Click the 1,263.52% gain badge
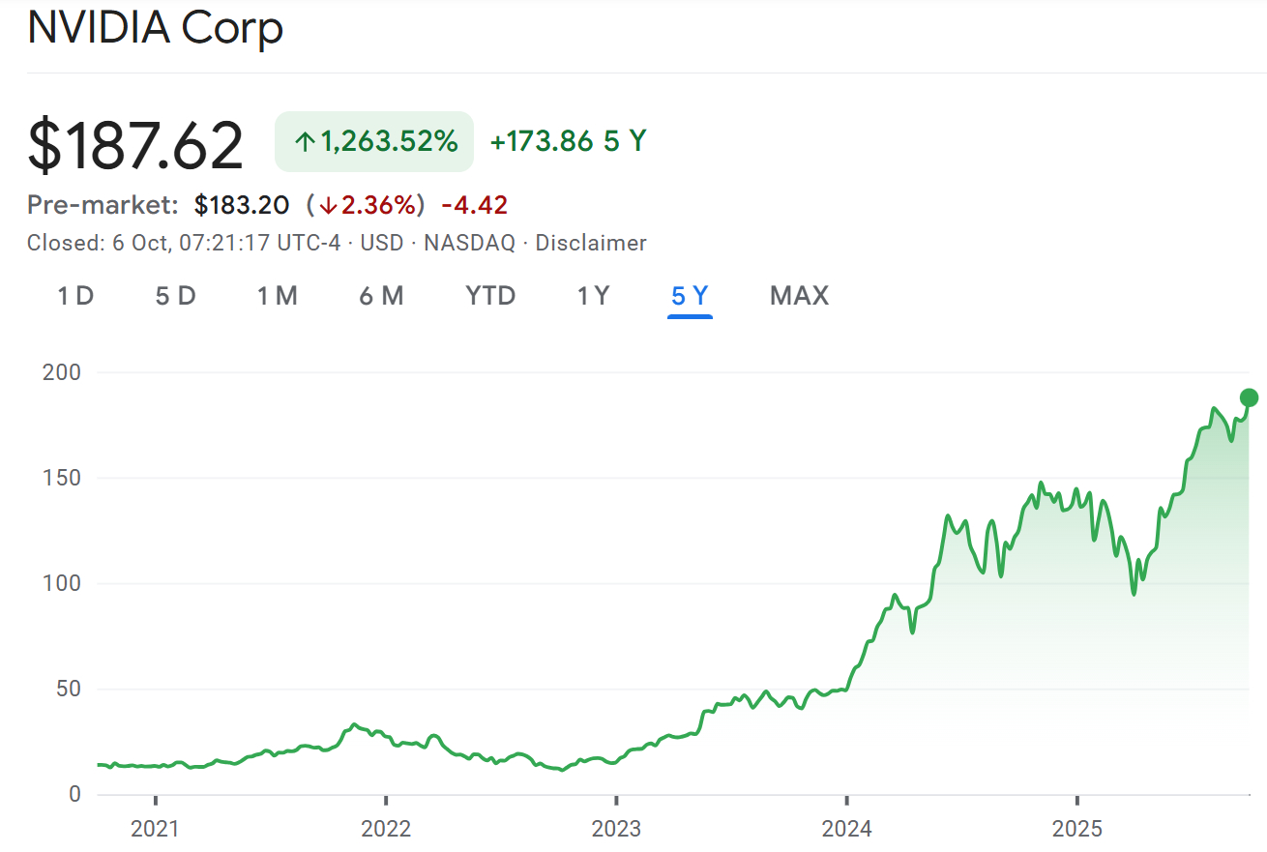Screen dimensions: 1267x852 pyautogui.click(x=374, y=142)
